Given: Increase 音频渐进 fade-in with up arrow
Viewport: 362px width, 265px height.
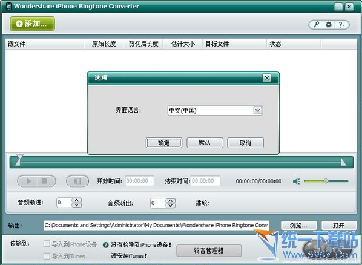Looking at the screenshot, I should pyautogui.click(x=77, y=200).
